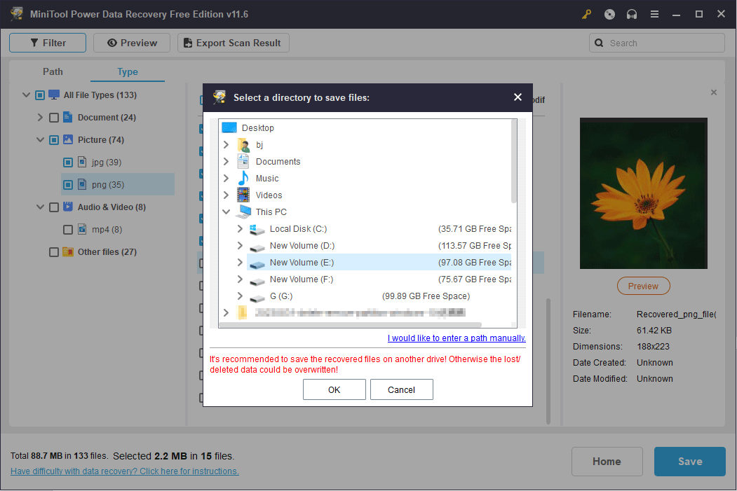Click the mp4 file-type icon
Screen dimensions: 737x491
82,229
